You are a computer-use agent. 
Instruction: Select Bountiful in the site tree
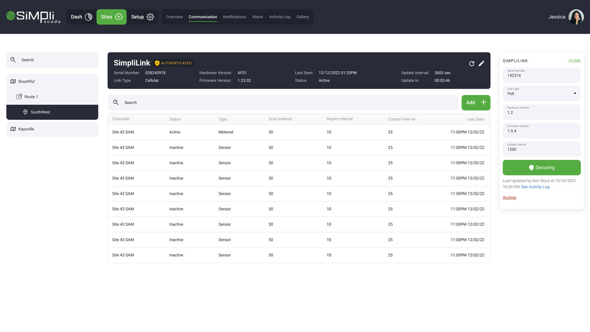coord(52,82)
